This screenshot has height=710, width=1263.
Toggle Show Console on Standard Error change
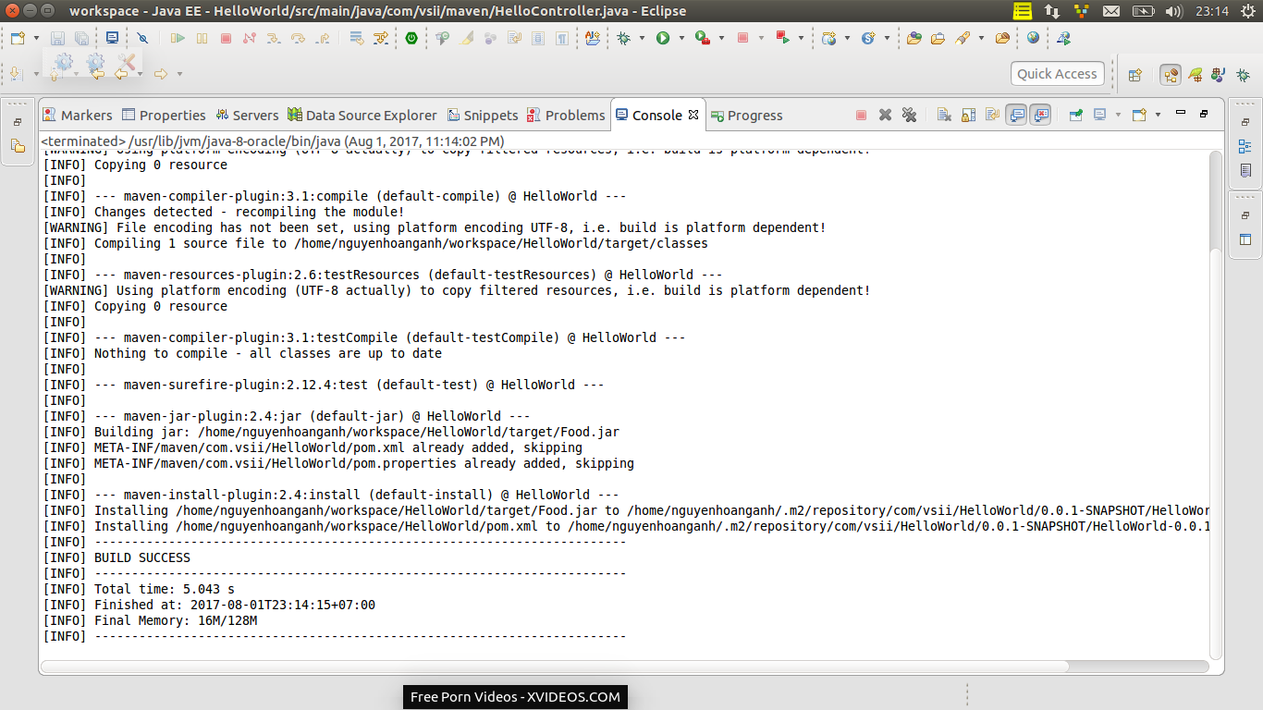(x=1040, y=115)
